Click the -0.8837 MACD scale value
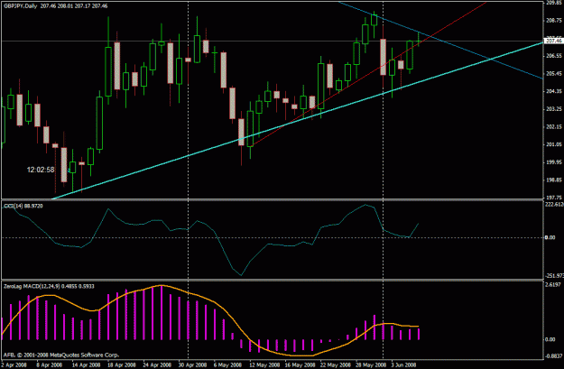Image resolution: width=564 pixels, height=369 pixels. click(554, 356)
